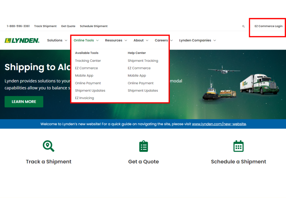Open the About menu
This screenshot has width=286, height=198.
[139, 40]
